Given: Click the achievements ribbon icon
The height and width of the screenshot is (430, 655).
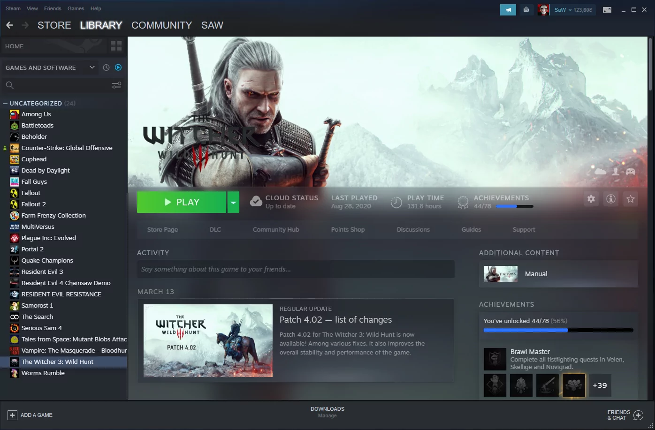Looking at the screenshot, I should click(x=463, y=202).
